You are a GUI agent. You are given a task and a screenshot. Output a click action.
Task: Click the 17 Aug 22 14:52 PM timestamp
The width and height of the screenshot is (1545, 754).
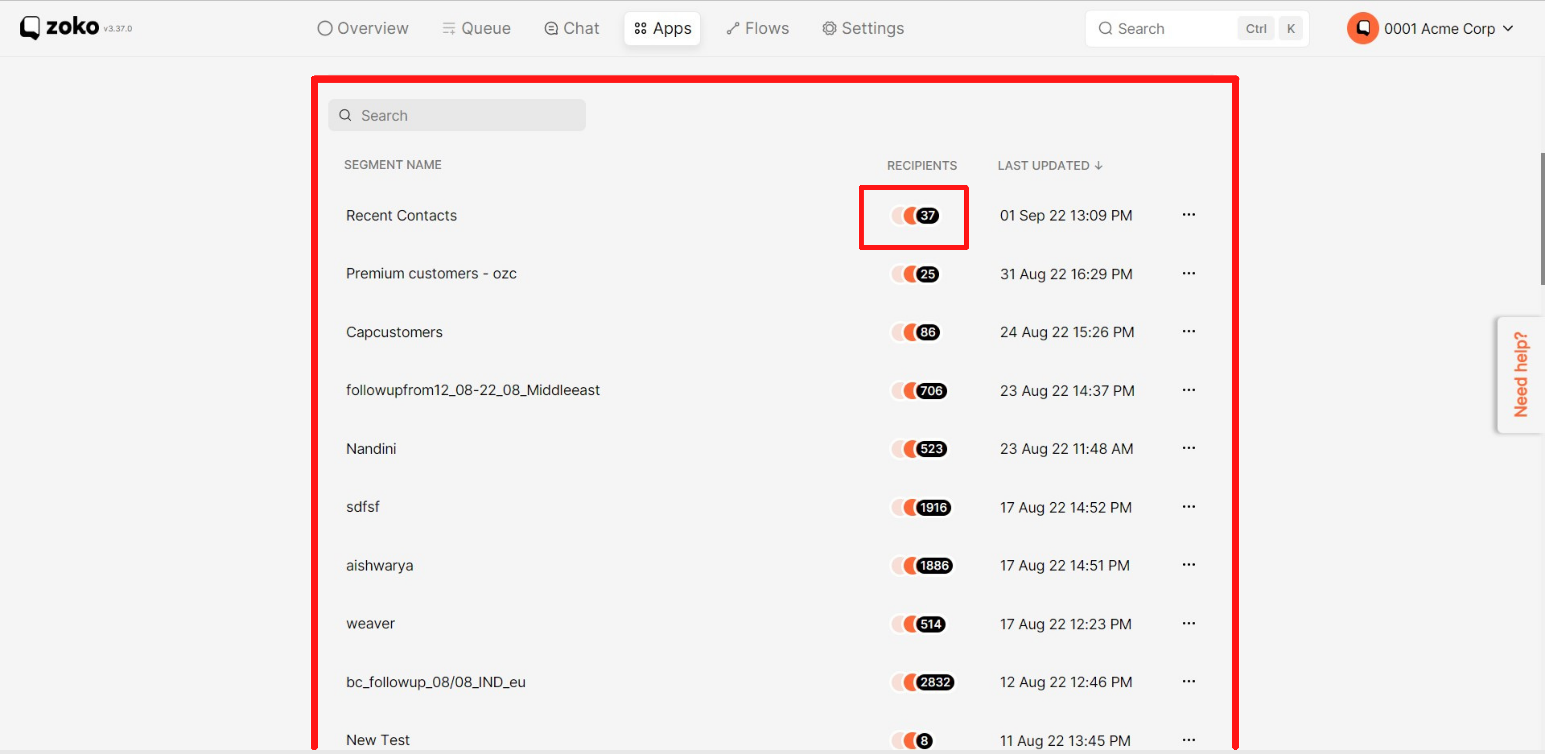coord(1066,508)
